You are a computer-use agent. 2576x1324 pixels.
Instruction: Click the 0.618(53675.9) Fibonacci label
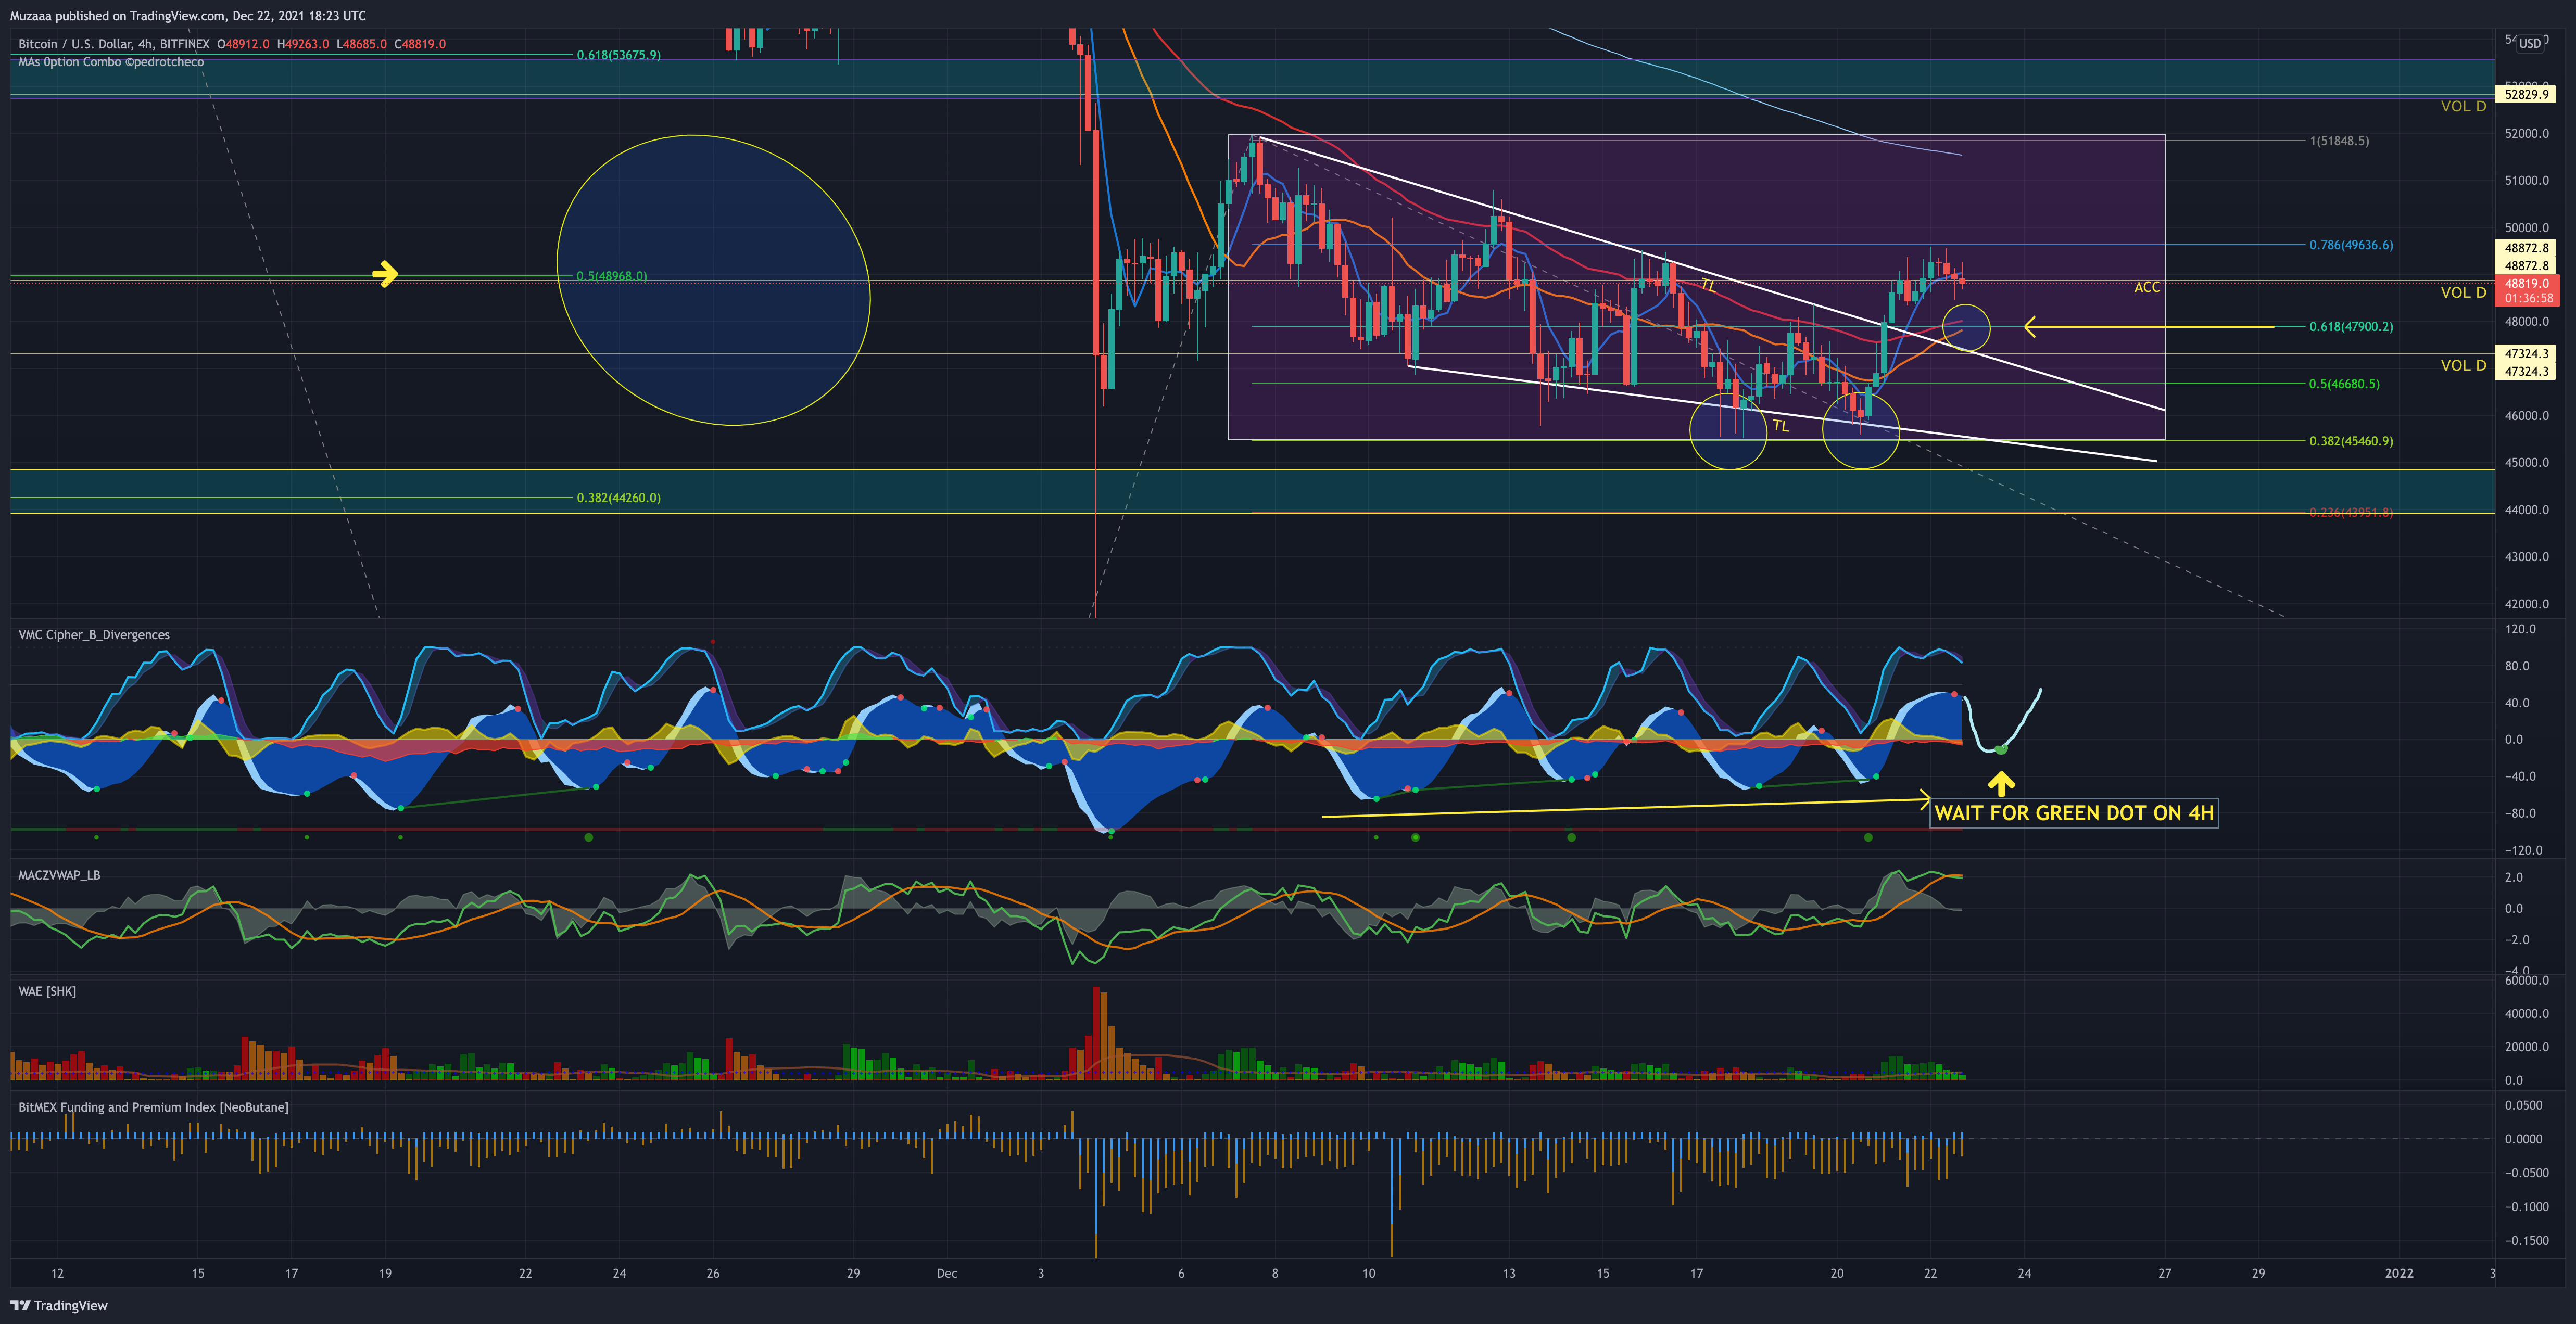tap(618, 55)
